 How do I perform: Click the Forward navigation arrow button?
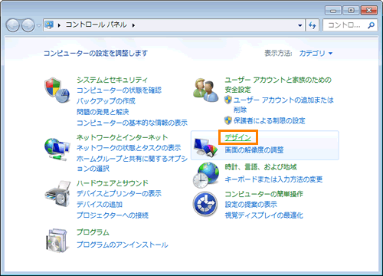(x=28, y=25)
